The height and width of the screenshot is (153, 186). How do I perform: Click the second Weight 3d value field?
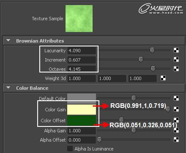(112, 78)
